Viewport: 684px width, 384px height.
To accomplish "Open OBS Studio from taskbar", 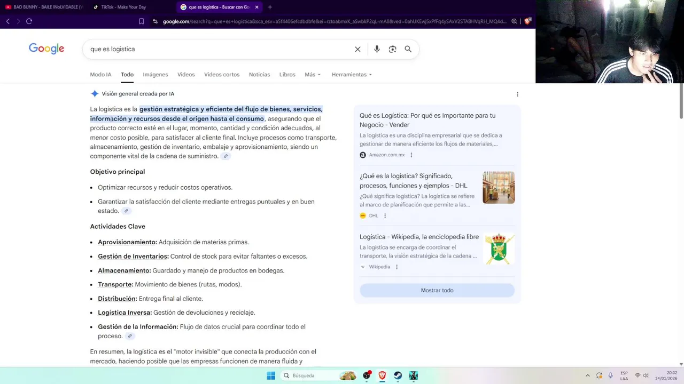I will (x=367, y=375).
